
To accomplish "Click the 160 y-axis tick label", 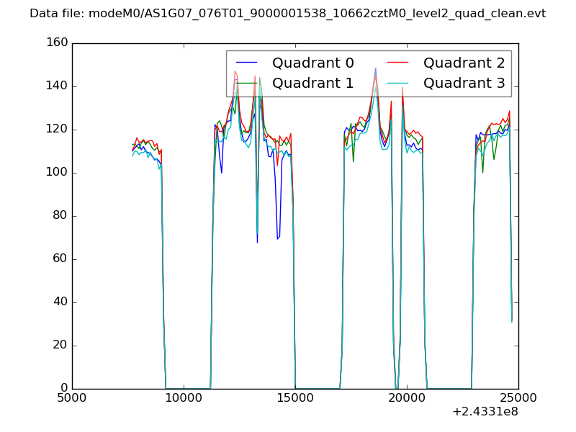I will click(58, 43).
